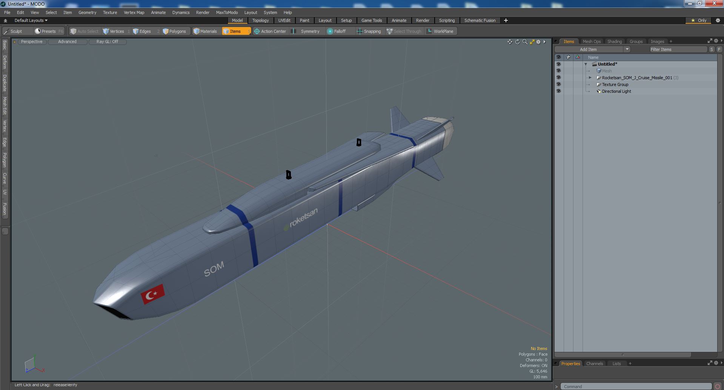Activate Items selection mode

[236, 31]
